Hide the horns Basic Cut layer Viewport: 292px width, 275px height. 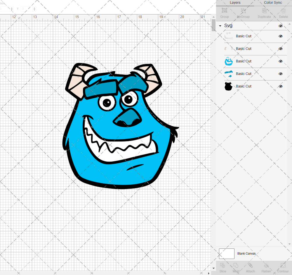tap(280, 49)
